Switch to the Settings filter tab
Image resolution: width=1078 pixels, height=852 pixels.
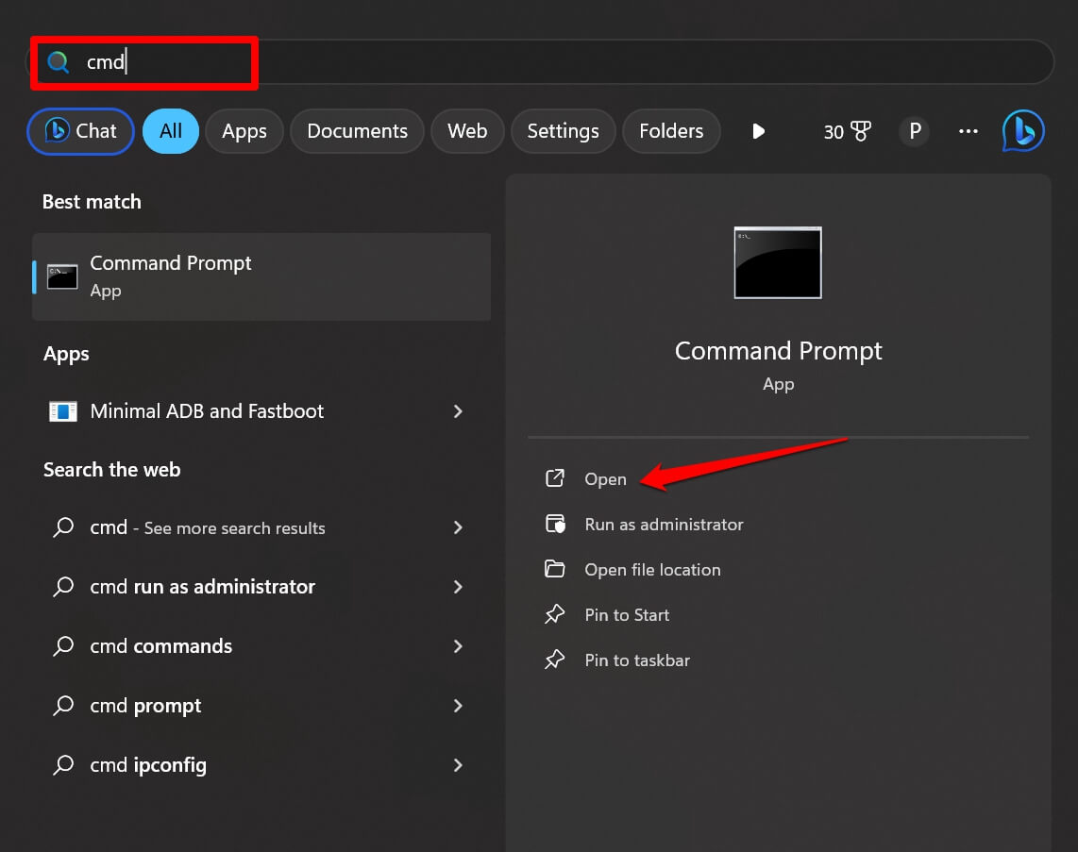[x=563, y=131]
